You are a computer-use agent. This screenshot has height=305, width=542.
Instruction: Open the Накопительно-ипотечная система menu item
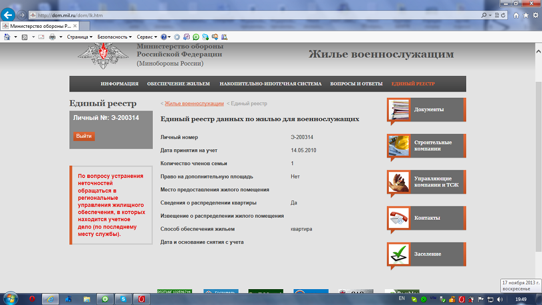pos(270,84)
